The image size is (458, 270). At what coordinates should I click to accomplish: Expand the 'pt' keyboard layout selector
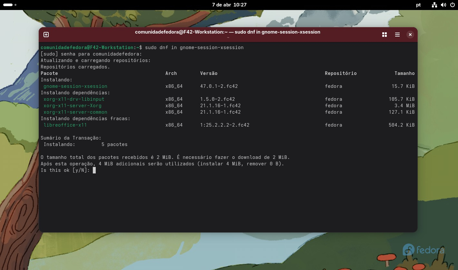(418, 5)
